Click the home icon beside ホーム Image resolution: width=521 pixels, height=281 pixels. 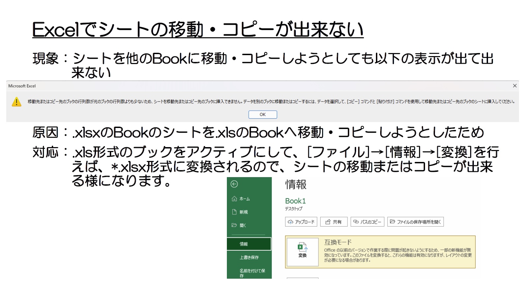(234, 199)
